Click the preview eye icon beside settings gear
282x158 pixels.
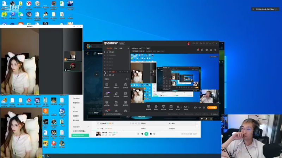pyautogui.click(x=200, y=107)
